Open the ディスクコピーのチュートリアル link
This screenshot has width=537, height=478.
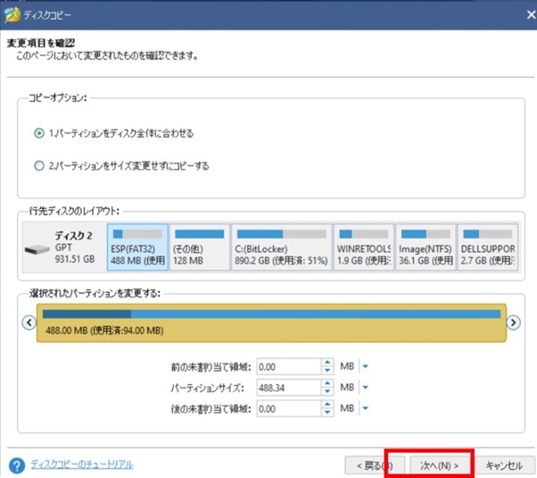82,465
